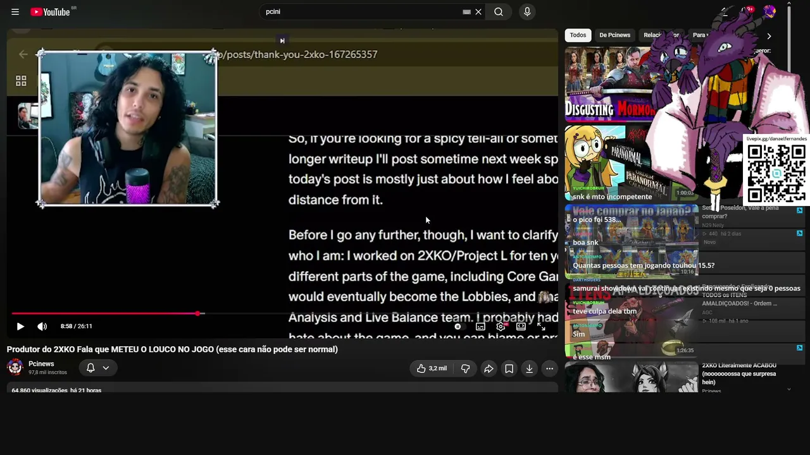The image size is (810, 455).
Task: Share the video
Action: pyautogui.click(x=489, y=368)
